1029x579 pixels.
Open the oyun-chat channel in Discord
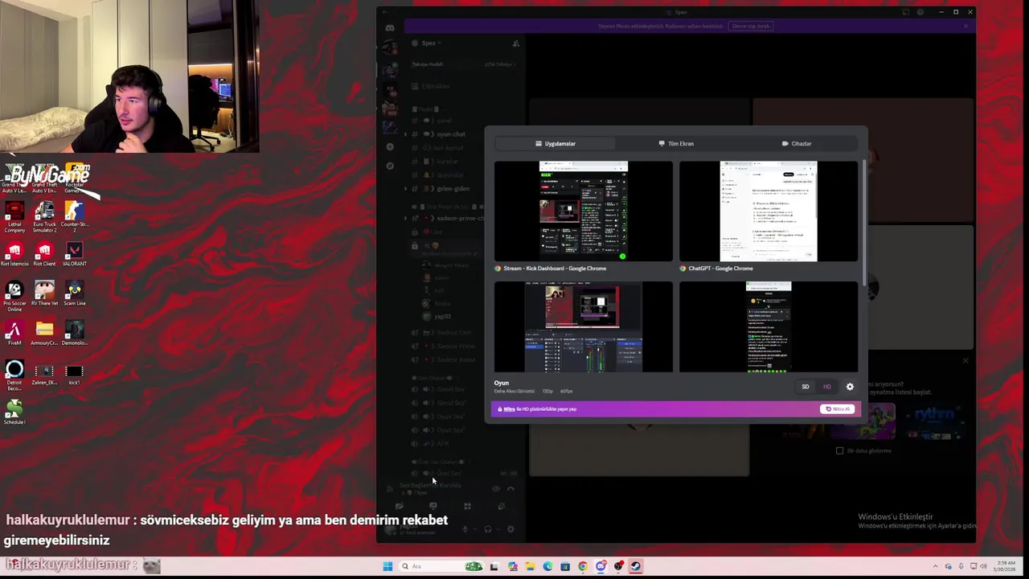click(x=450, y=134)
